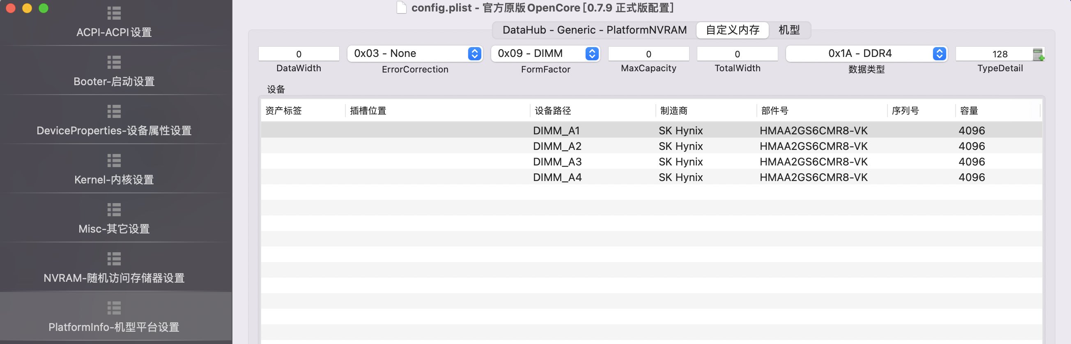The width and height of the screenshot is (1071, 344).
Task: Select the Booter list icon in sidebar
Action: coord(114,62)
